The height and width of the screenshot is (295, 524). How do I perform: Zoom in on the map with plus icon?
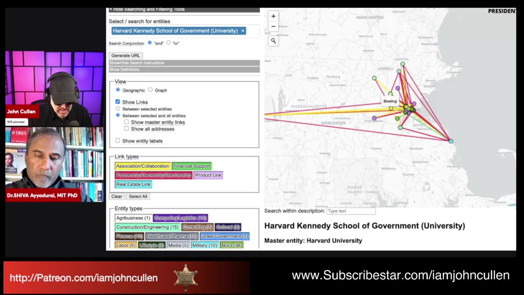tap(273, 16)
